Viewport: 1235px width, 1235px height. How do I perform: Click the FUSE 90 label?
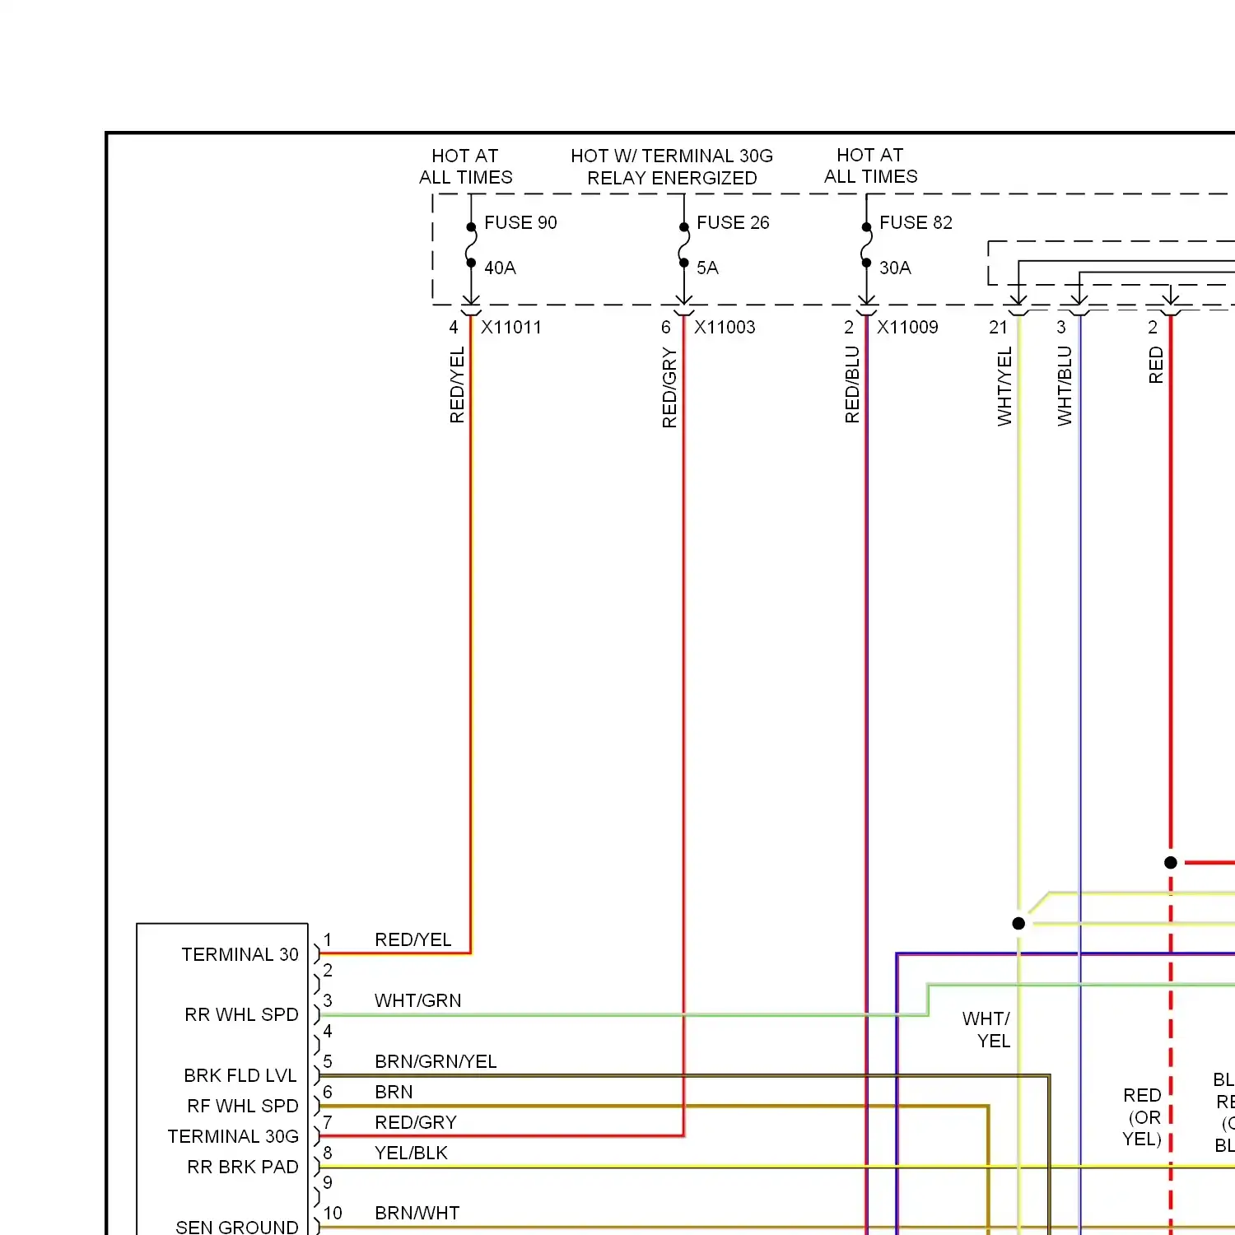(x=520, y=223)
